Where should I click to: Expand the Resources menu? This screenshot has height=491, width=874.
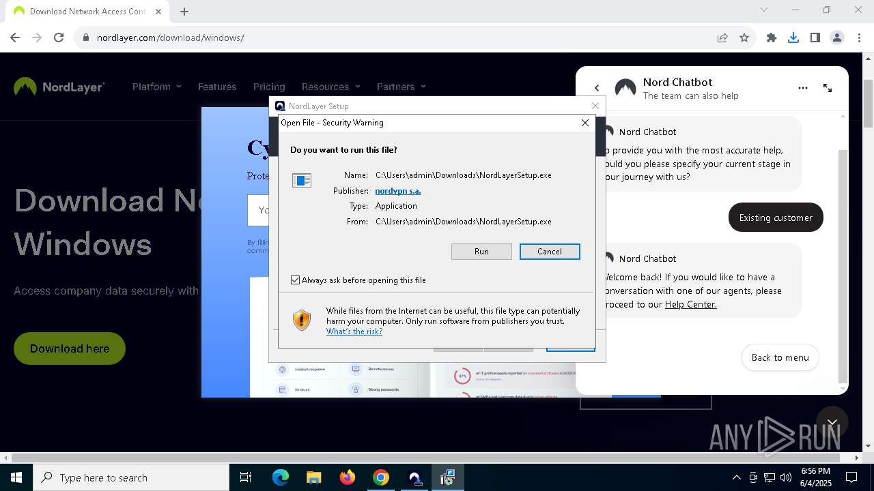pyautogui.click(x=331, y=87)
